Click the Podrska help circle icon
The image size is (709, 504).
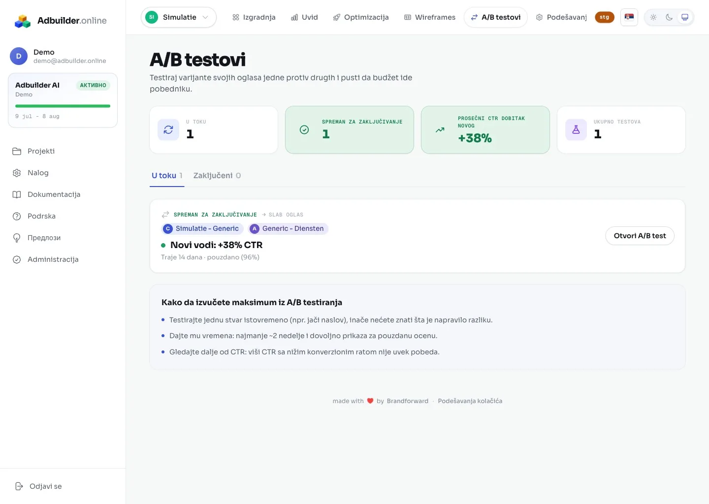[17, 216]
